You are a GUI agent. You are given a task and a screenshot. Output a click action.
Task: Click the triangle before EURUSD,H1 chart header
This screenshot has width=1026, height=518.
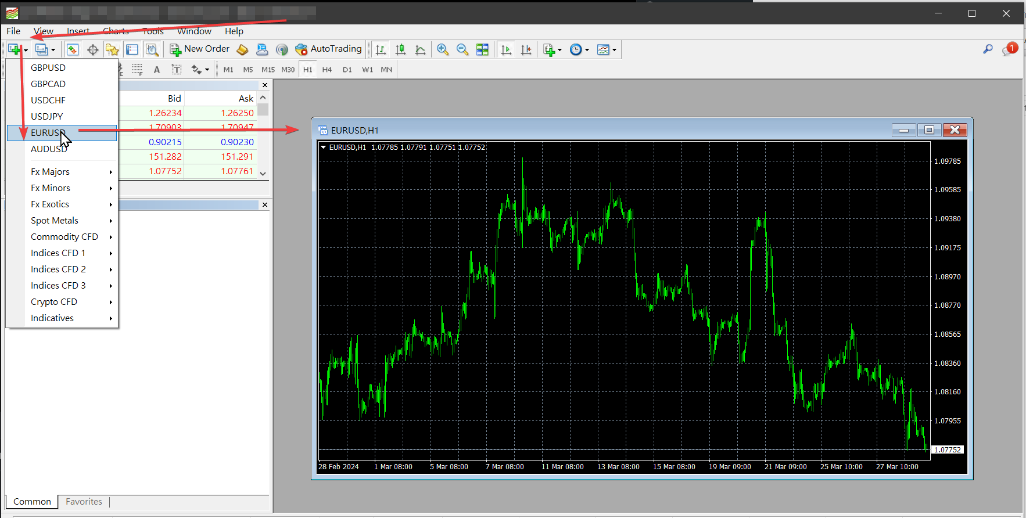coord(324,148)
